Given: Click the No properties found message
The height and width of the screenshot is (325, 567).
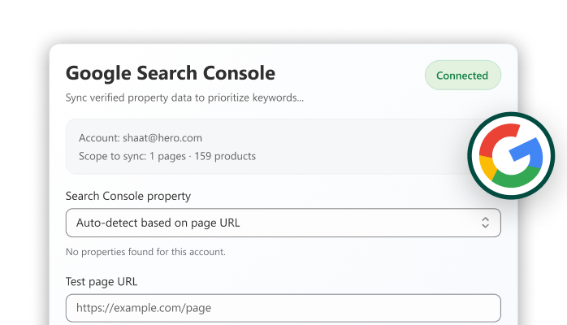Looking at the screenshot, I should [x=145, y=252].
